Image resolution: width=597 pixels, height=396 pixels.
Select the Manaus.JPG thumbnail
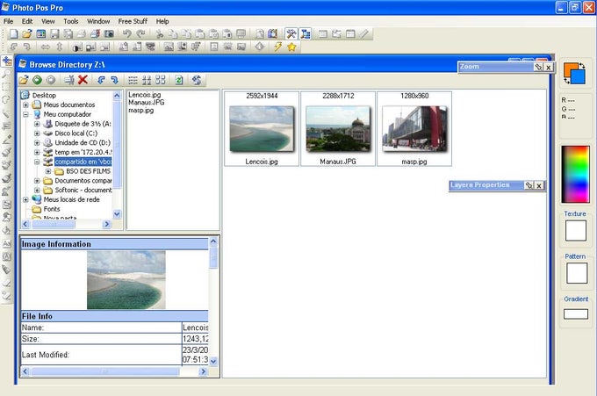click(x=338, y=129)
